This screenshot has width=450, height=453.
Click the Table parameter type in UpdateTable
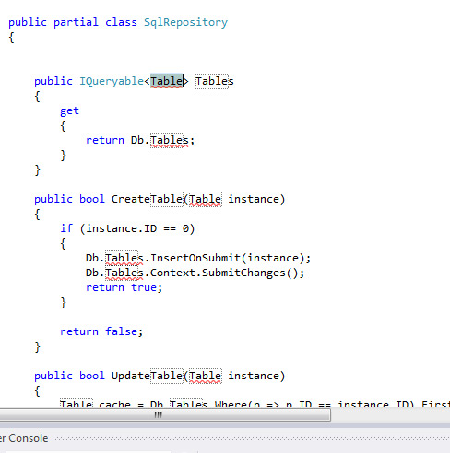click(x=205, y=376)
